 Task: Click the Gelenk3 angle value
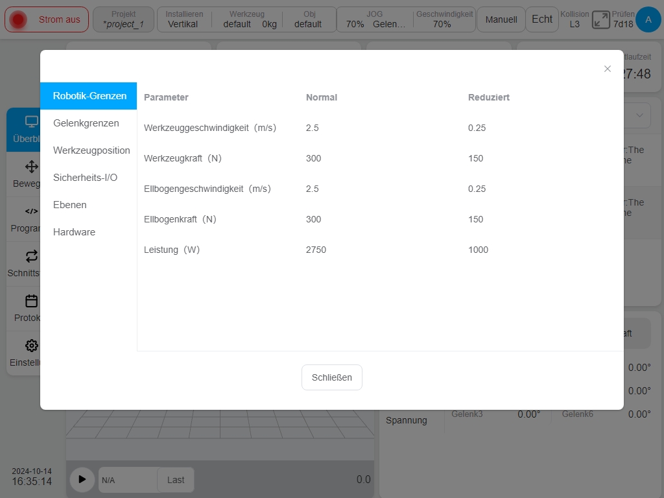point(529,414)
